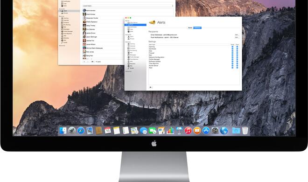Open the gear action menu below Alerts settings
This screenshot has height=182, width=308.
(x=151, y=87)
